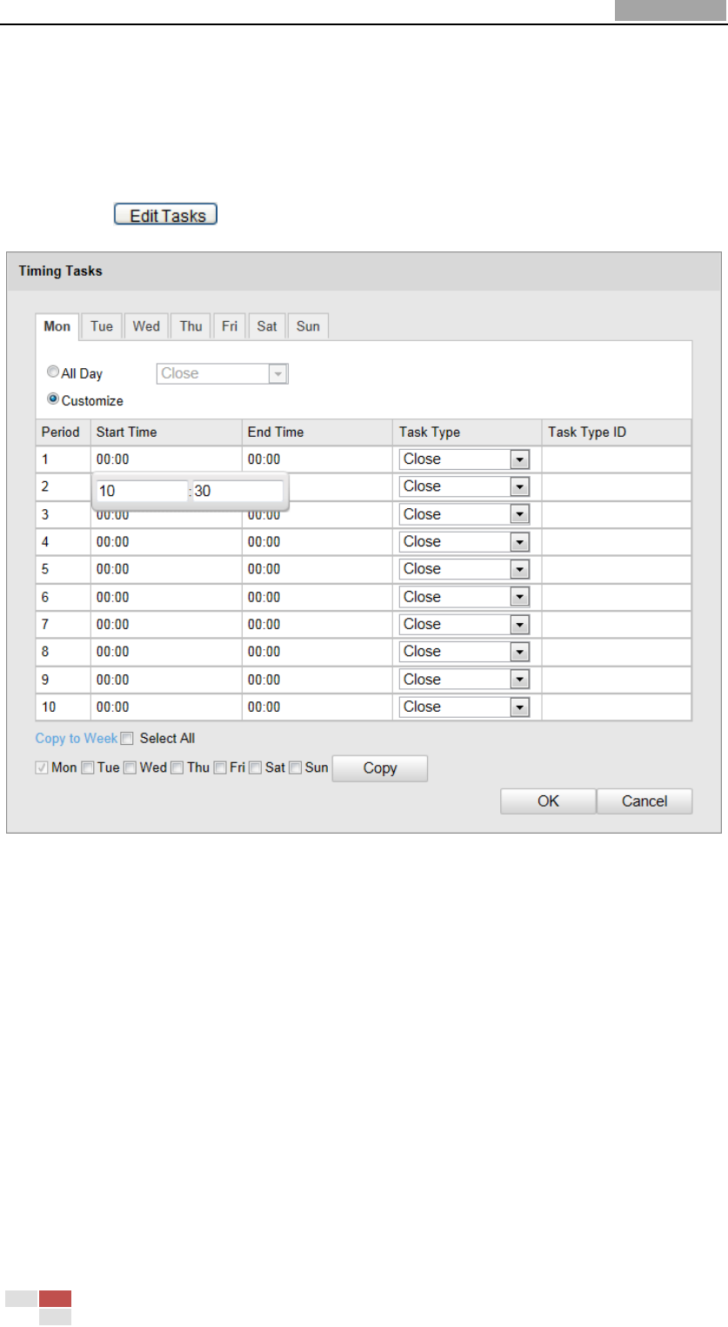Click period 10 Start Time cell
Viewport: 728px width, 1327px height.
[x=165, y=707]
